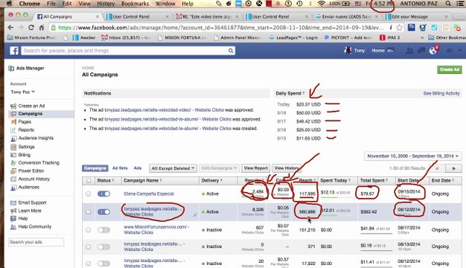Click the green Create Ad button

tap(450, 69)
